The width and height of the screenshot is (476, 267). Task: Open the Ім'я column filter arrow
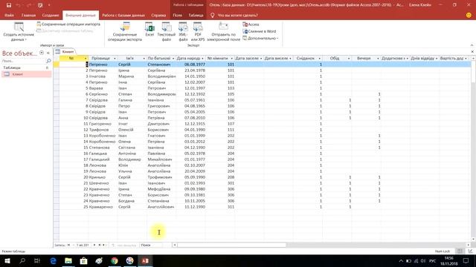144,58
